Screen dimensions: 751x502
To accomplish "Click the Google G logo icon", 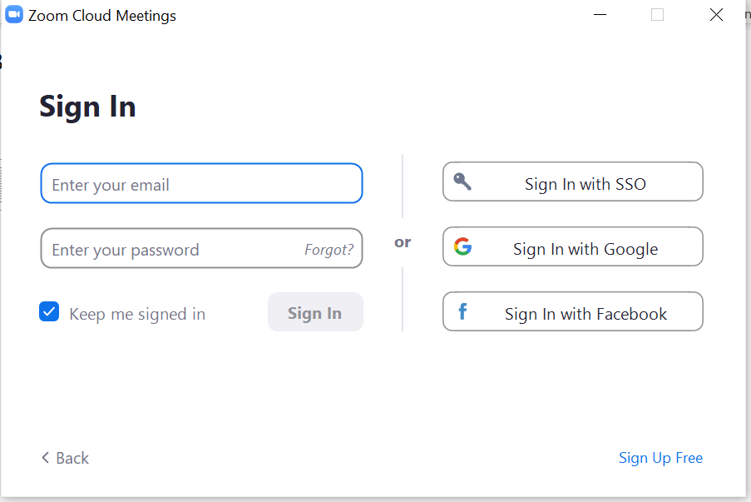I will pyautogui.click(x=462, y=246).
